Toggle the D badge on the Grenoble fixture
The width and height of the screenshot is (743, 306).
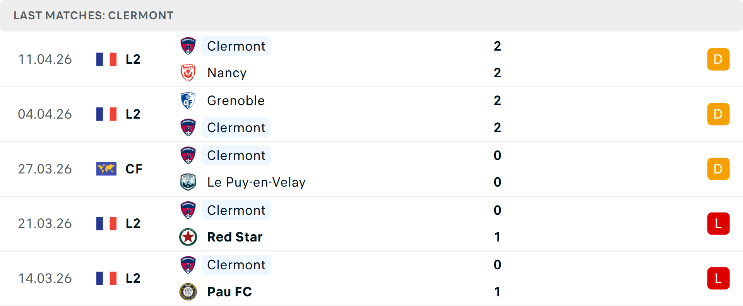click(x=718, y=114)
